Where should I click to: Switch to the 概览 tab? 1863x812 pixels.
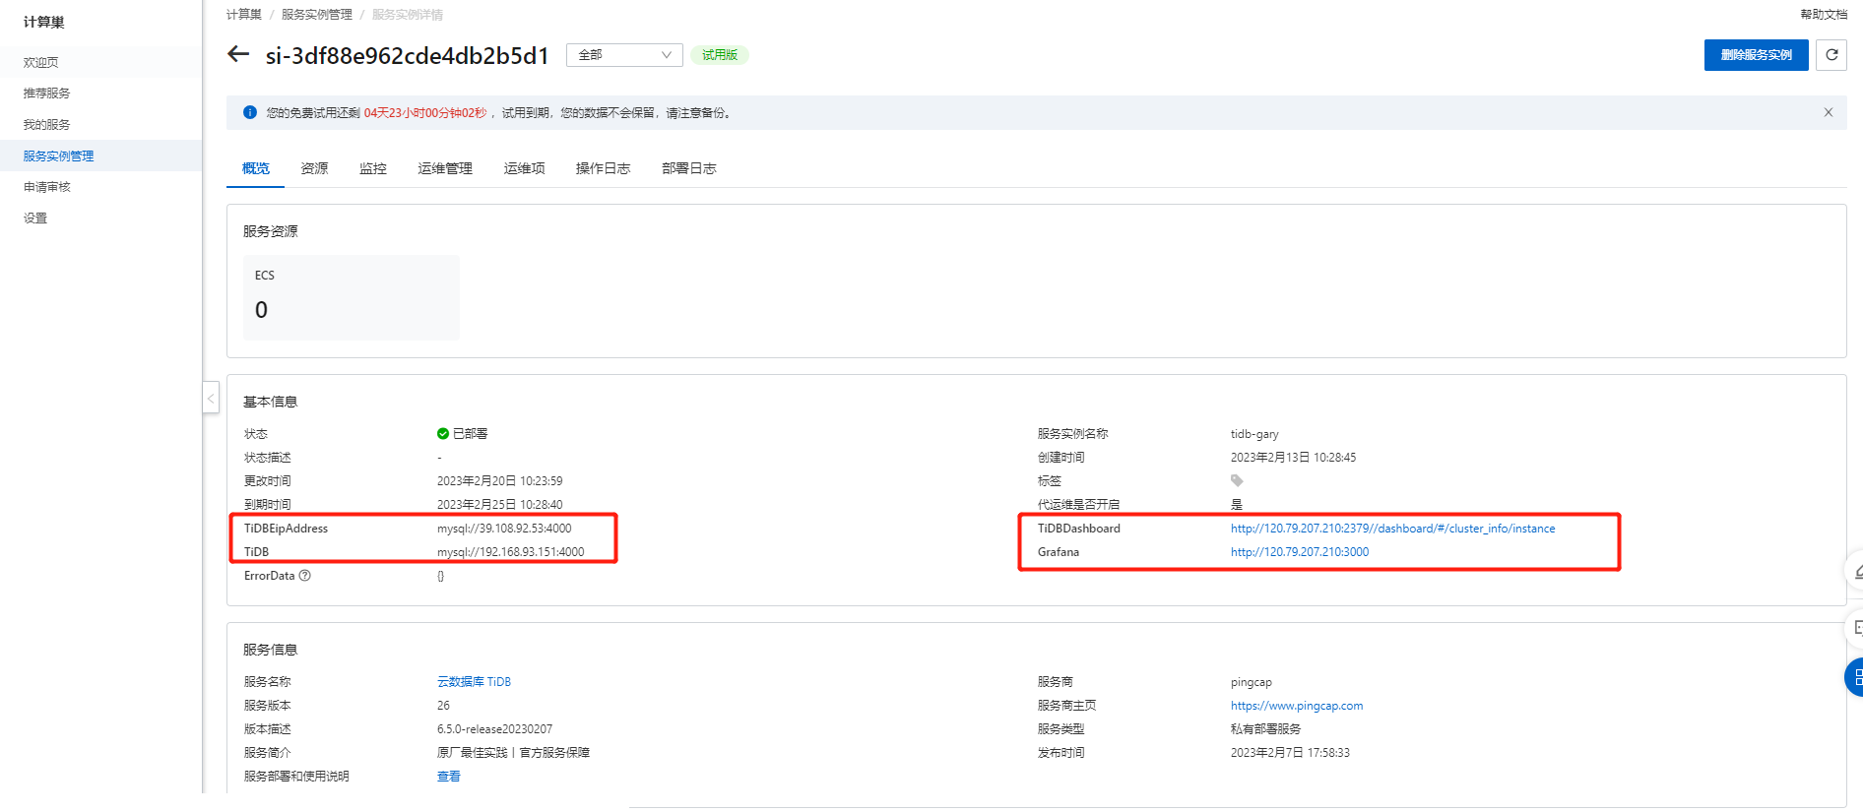point(256,168)
